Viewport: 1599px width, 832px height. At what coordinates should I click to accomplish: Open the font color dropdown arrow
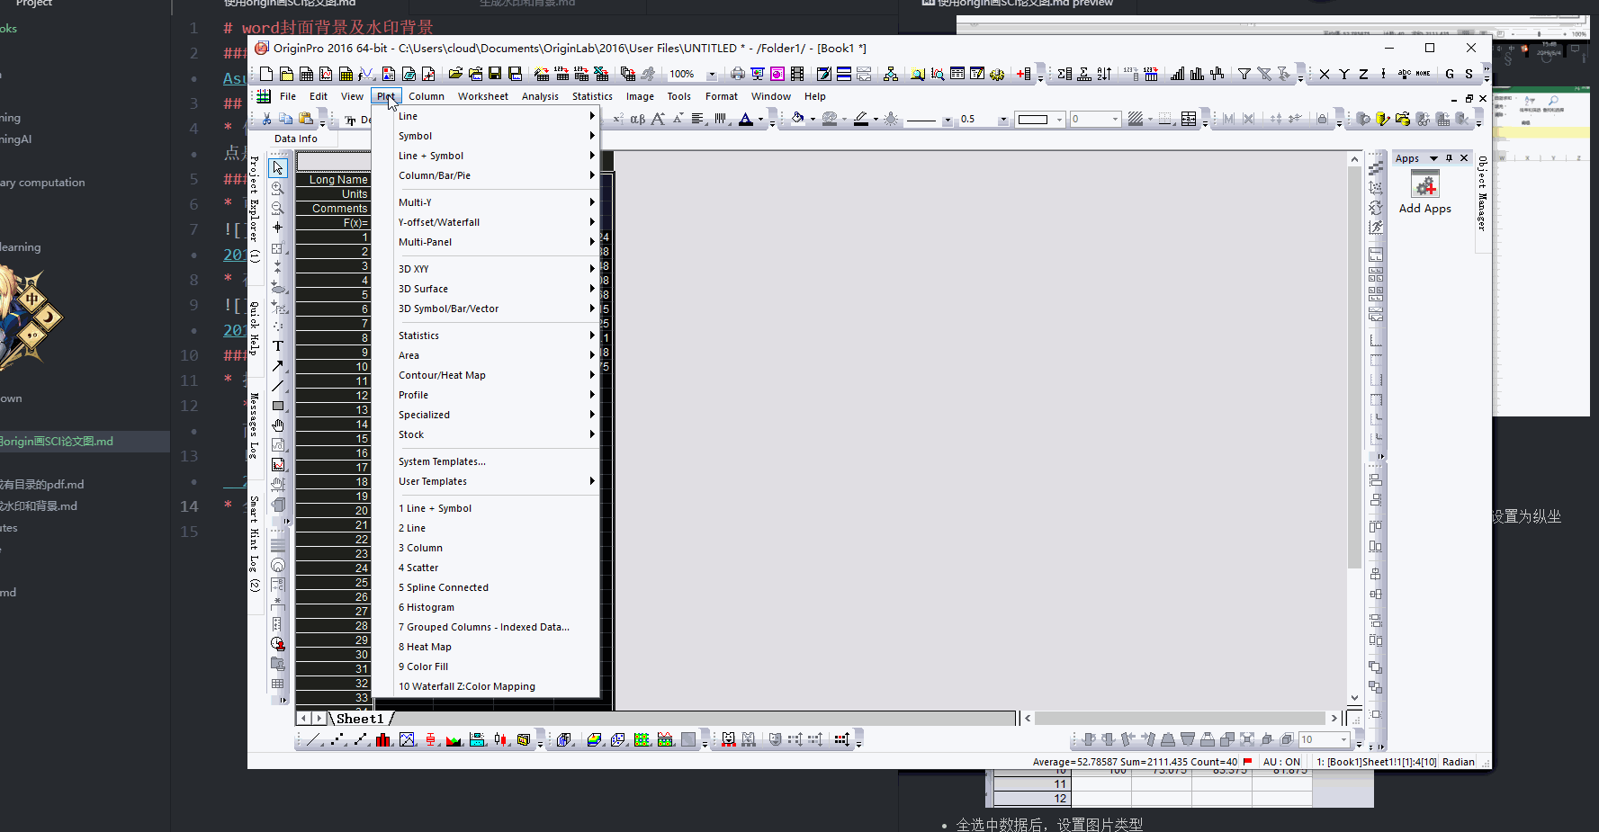click(x=760, y=119)
